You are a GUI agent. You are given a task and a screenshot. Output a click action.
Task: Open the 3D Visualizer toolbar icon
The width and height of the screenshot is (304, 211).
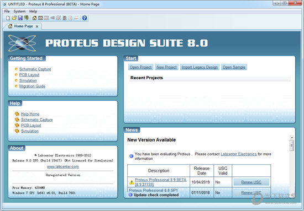click(53, 18)
